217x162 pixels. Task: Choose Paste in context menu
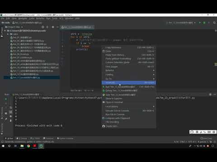[x=129, y=51]
